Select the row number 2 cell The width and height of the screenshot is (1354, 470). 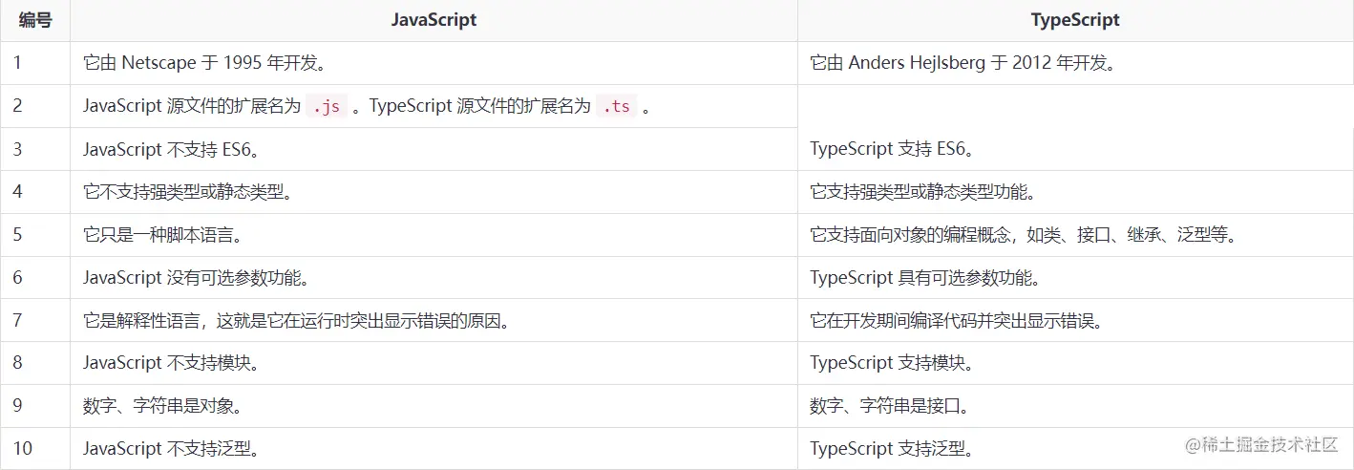point(35,106)
